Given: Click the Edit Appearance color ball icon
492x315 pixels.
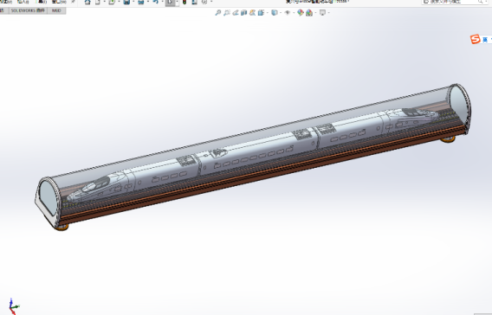Looking at the screenshot, I should (301, 12).
